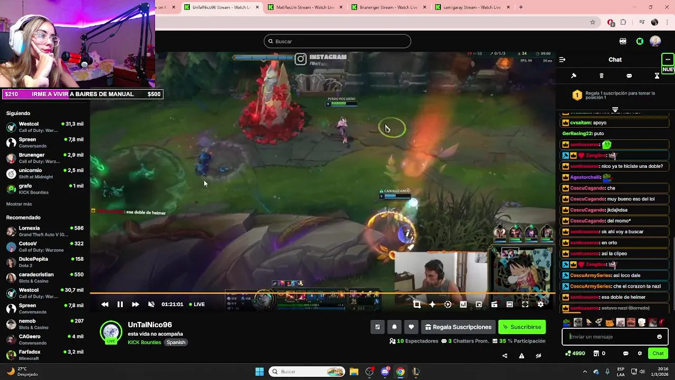Click the heart follow button

pyautogui.click(x=411, y=327)
